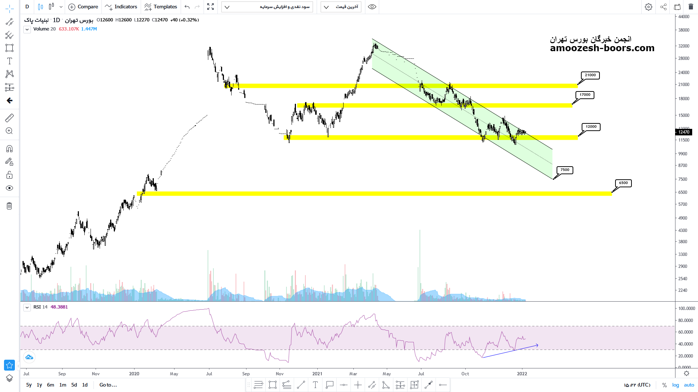Toggle log scale at bottom right
Viewport: 698px width, 392px height.
tap(675, 385)
